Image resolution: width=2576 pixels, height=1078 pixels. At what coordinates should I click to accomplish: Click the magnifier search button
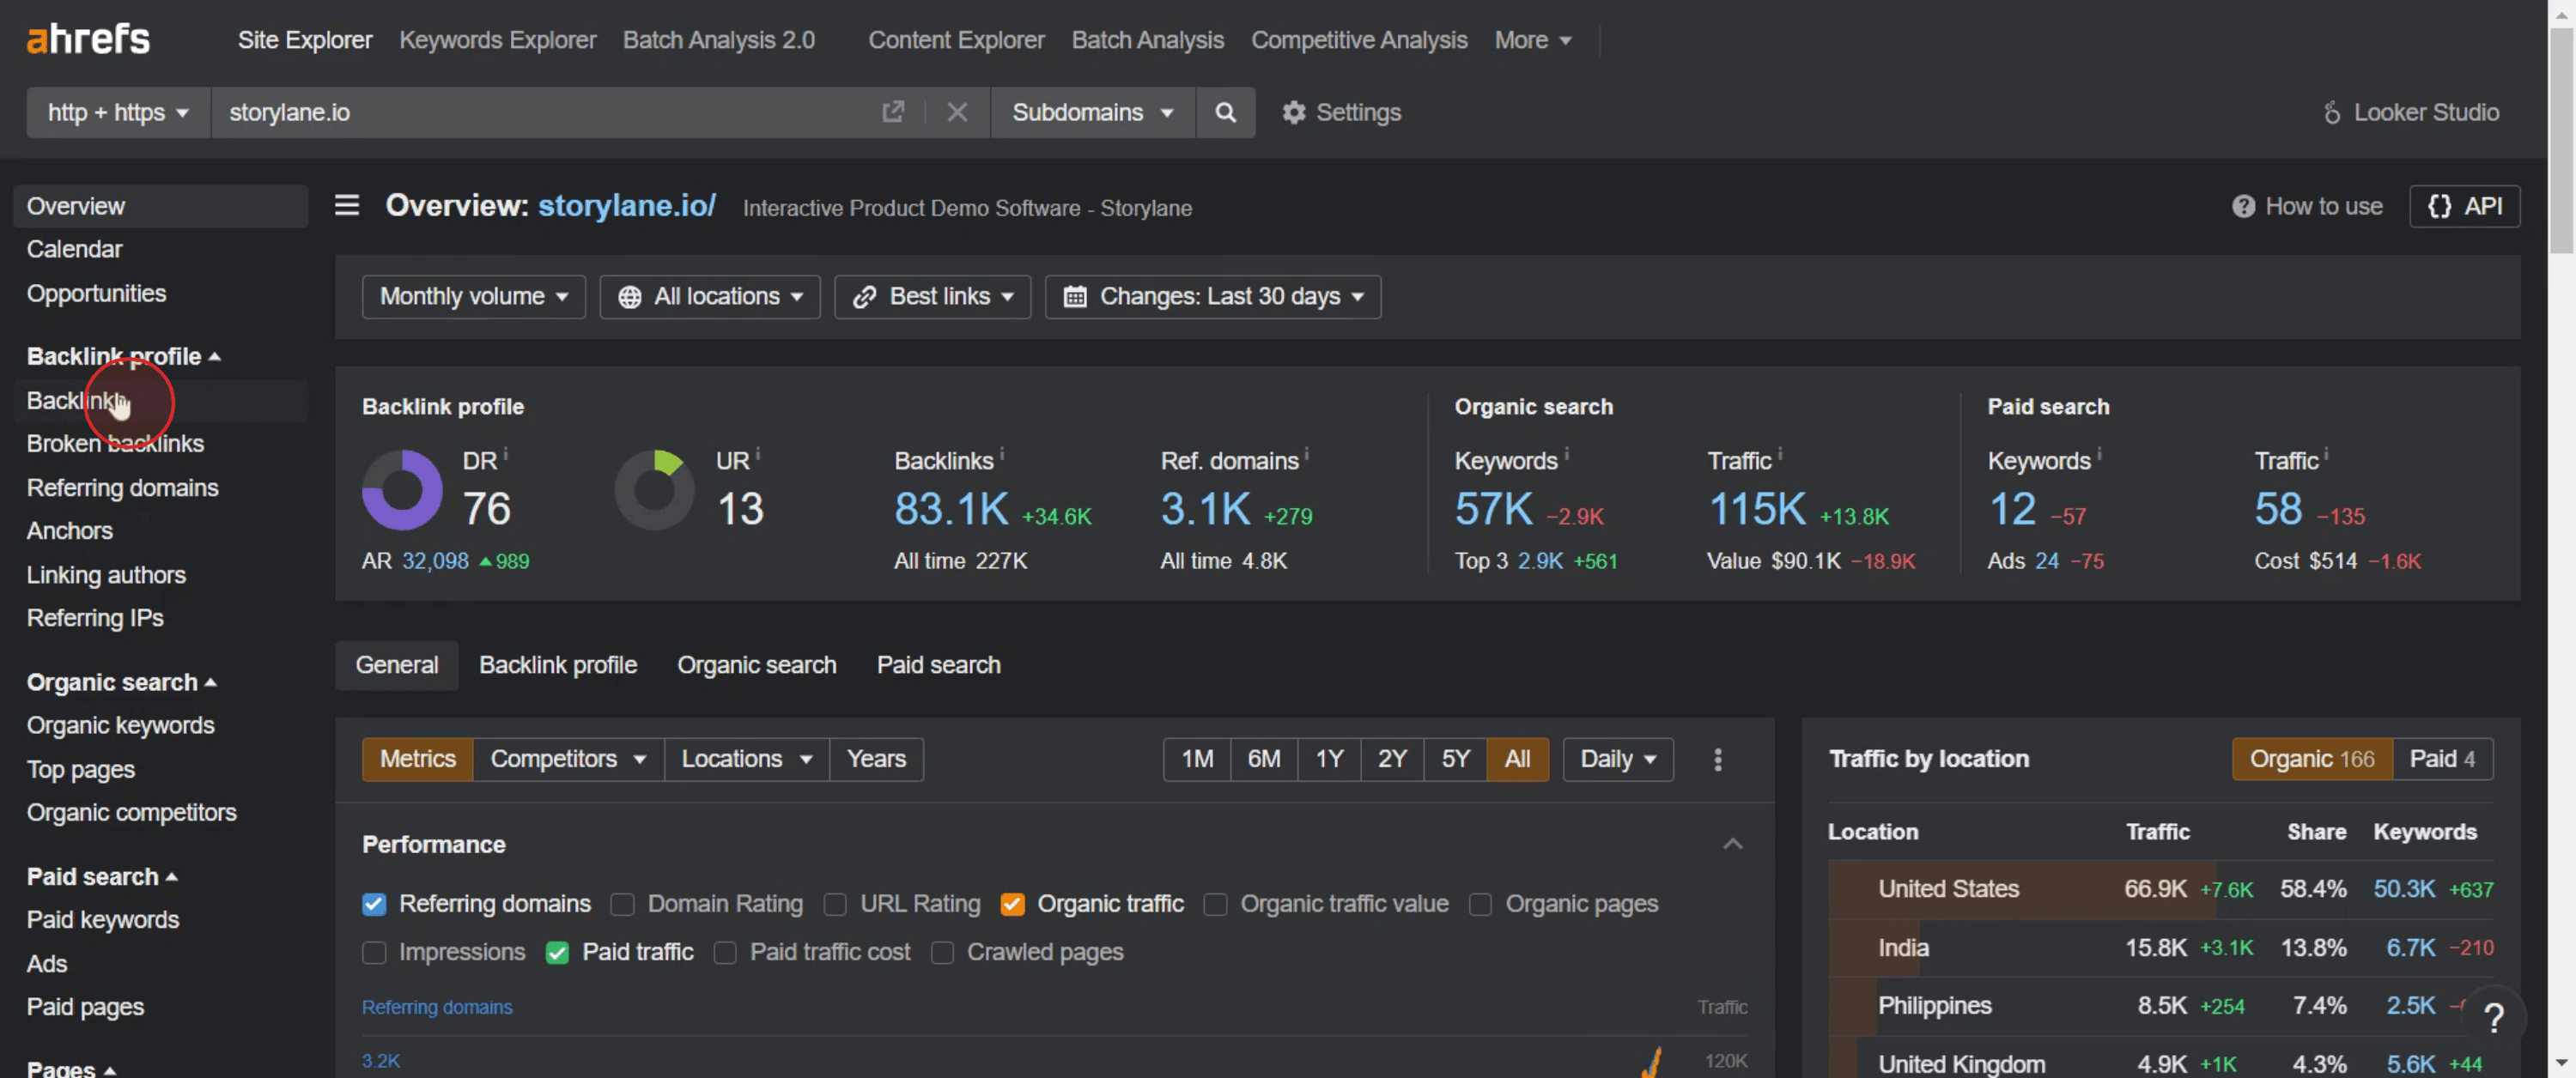[1224, 112]
